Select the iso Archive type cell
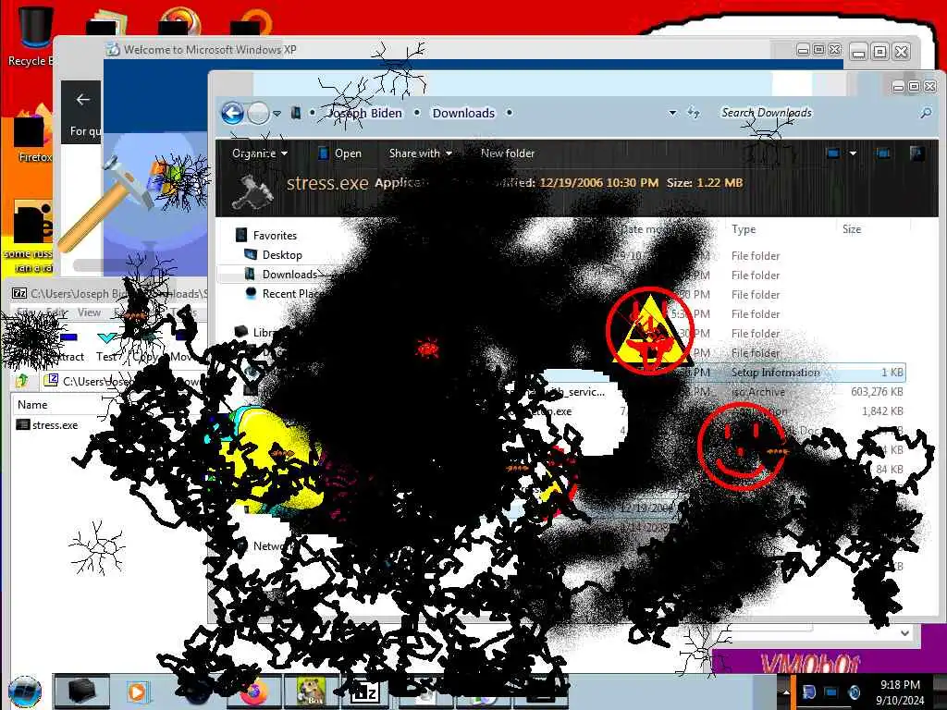 coord(758,392)
